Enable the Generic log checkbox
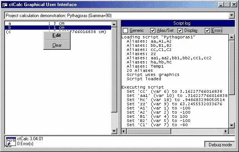Screen dimensions: 239x152 [x=125, y=30]
